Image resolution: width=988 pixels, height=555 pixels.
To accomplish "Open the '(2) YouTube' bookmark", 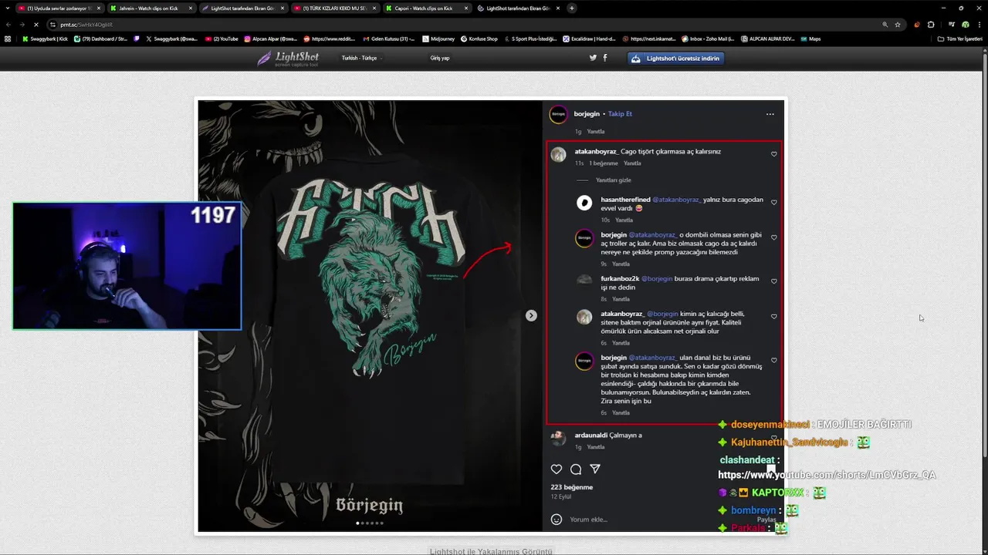I will click(x=222, y=39).
